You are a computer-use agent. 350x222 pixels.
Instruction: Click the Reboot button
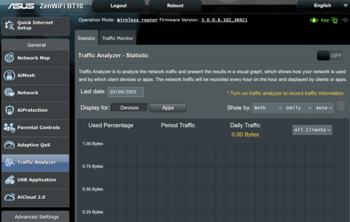tap(175, 6)
